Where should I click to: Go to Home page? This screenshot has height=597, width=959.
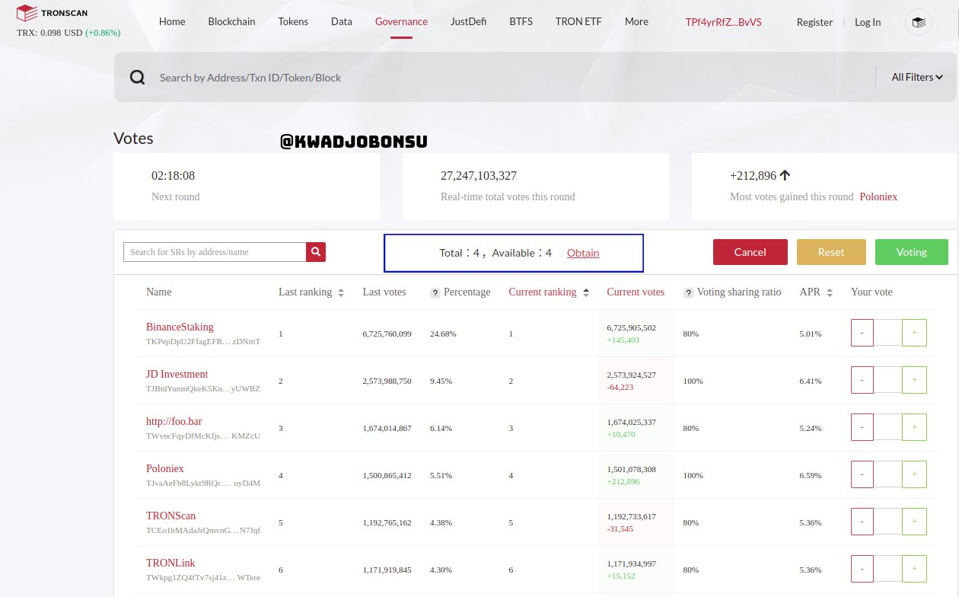pos(172,21)
